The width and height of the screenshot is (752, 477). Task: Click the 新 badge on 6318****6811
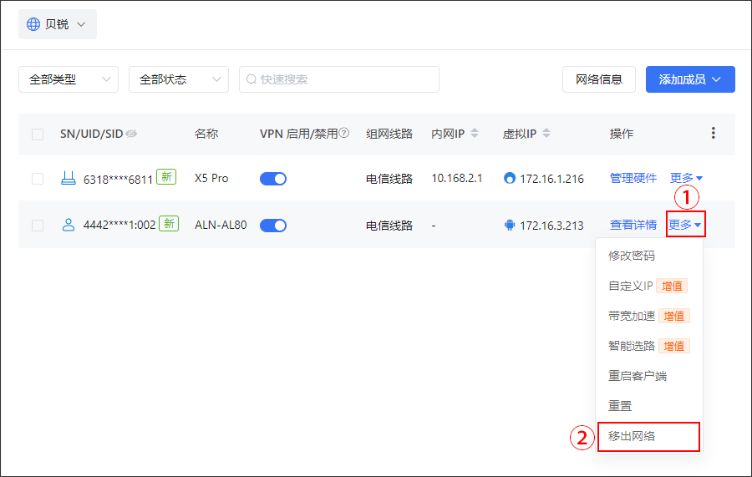click(x=166, y=177)
